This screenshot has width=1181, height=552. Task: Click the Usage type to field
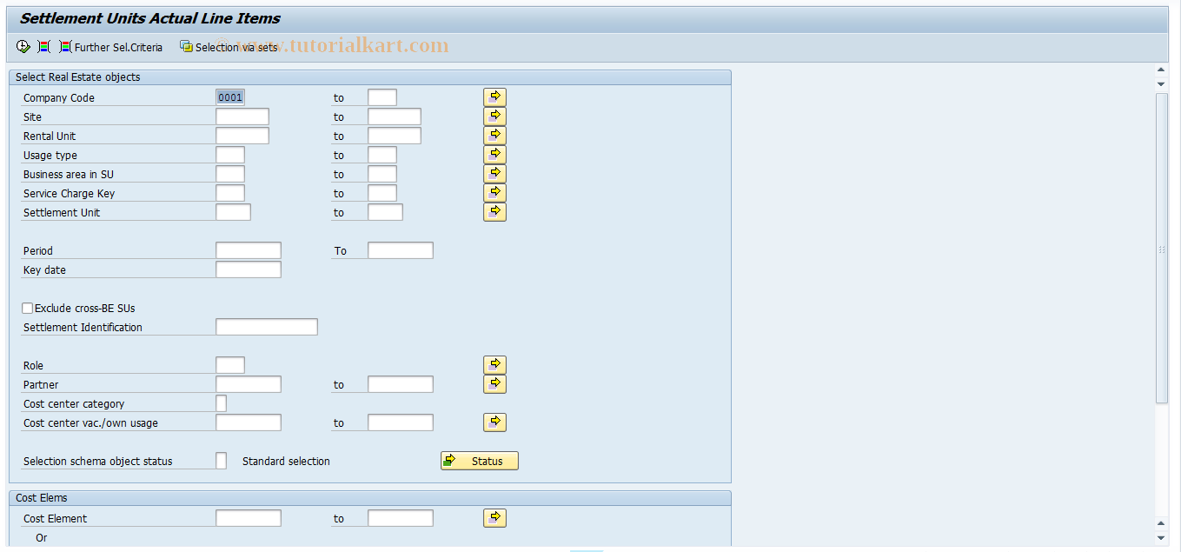pyautogui.click(x=382, y=155)
